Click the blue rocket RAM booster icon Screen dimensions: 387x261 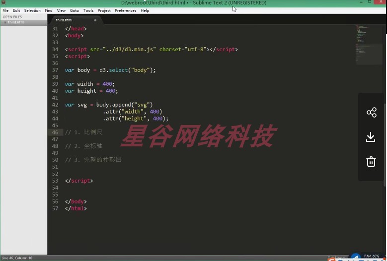(356, 258)
